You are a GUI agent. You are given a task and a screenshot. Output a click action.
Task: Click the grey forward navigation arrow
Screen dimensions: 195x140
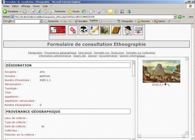tap(24, 12)
